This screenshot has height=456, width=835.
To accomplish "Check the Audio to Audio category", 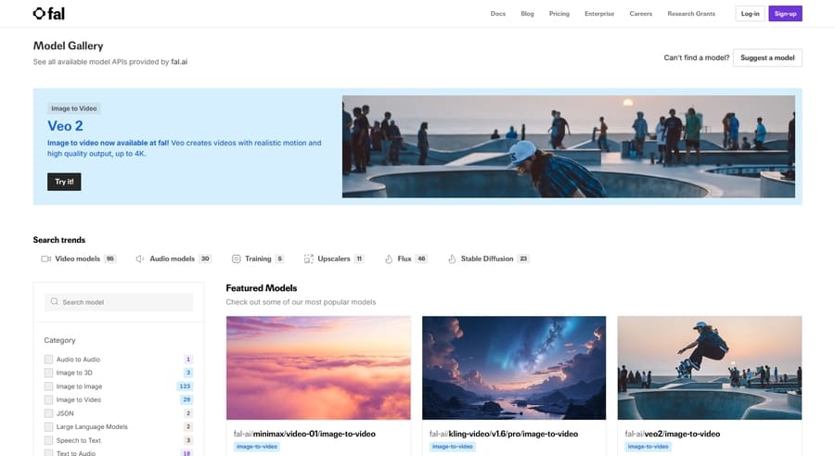I will pyautogui.click(x=48, y=360).
